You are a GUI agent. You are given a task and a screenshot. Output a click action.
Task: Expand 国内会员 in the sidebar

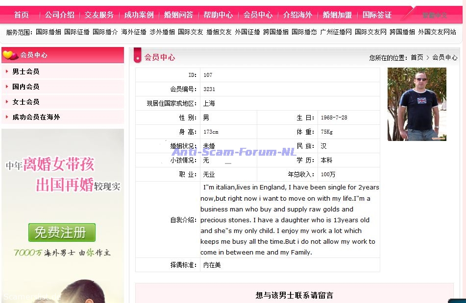tap(26, 87)
